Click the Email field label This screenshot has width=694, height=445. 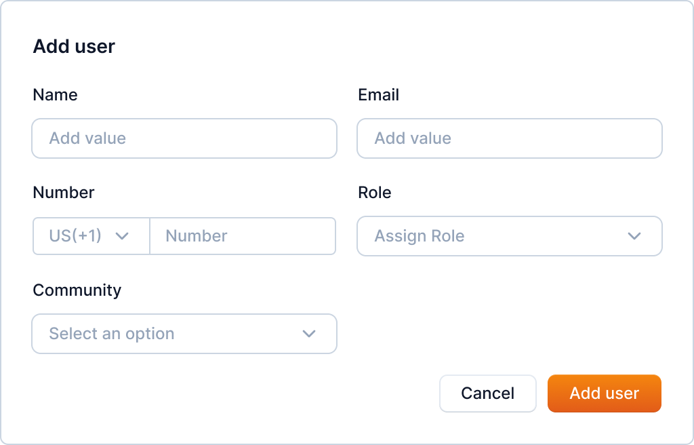pyautogui.click(x=378, y=95)
